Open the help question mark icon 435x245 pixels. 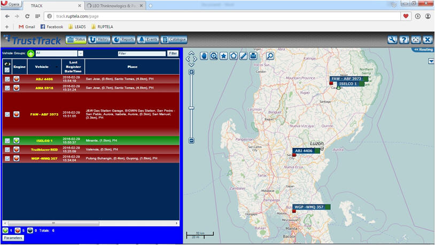[404, 39]
